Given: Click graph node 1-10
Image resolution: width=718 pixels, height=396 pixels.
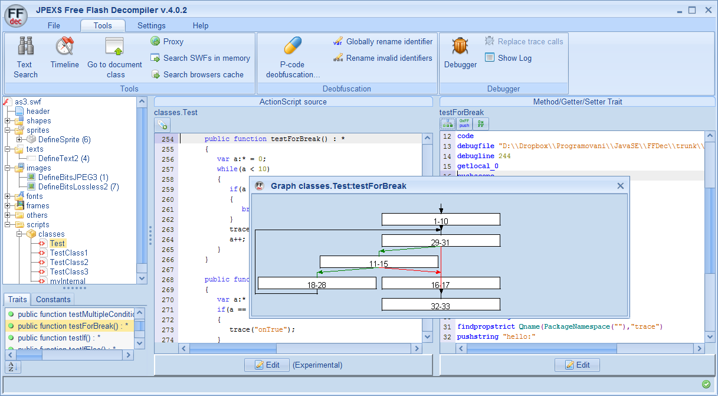Looking at the screenshot, I should pyautogui.click(x=441, y=220).
